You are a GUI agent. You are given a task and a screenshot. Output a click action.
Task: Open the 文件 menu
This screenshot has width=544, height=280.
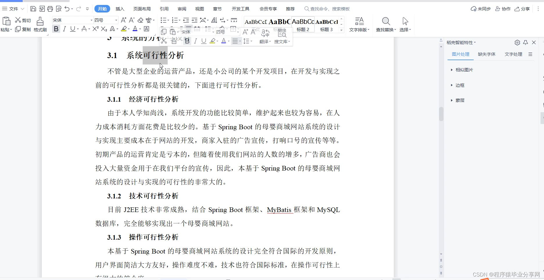(13, 9)
